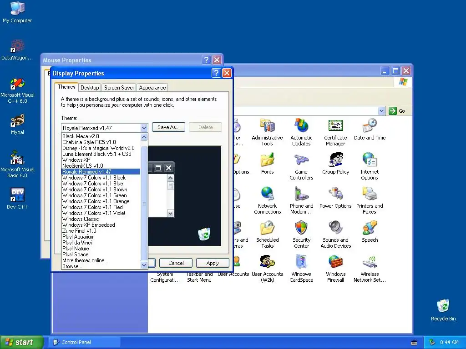466x349 pixels.
Task: Open Sounds and Audio Devices icon
Action: click(335, 234)
